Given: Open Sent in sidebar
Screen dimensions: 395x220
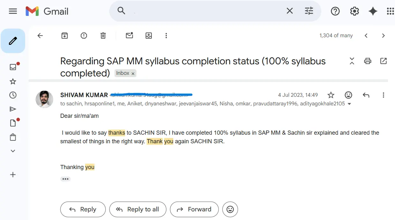Looking at the screenshot, I should pos(13,109).
